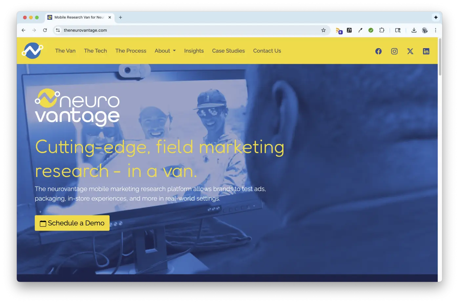Click the browser forward arrow

tap(34, 30)
